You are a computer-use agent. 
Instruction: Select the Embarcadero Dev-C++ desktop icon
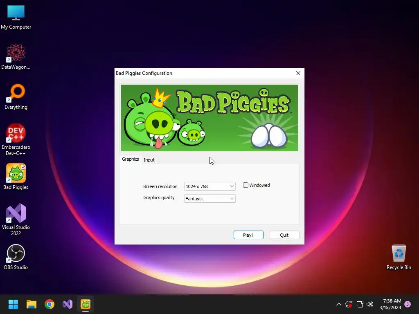coord(16,139)
